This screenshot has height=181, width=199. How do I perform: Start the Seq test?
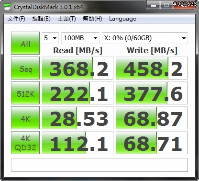25,68
